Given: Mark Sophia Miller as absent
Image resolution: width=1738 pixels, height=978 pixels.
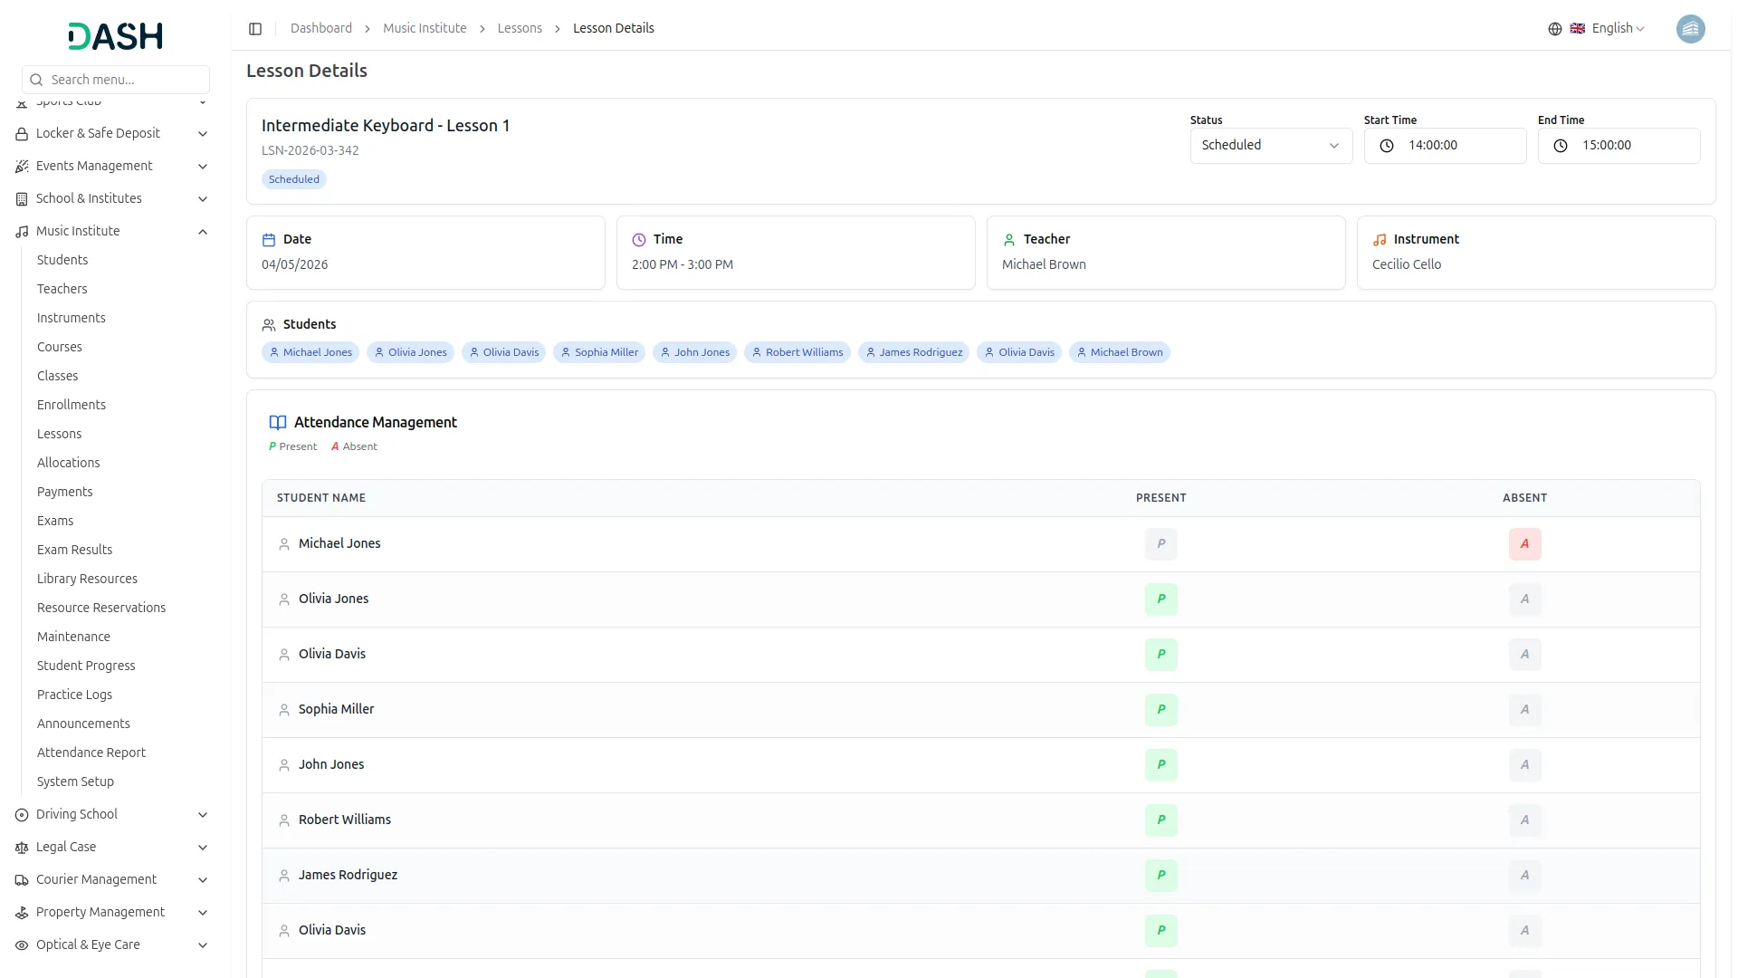Looking at the screenshot, I should 1524,710.
